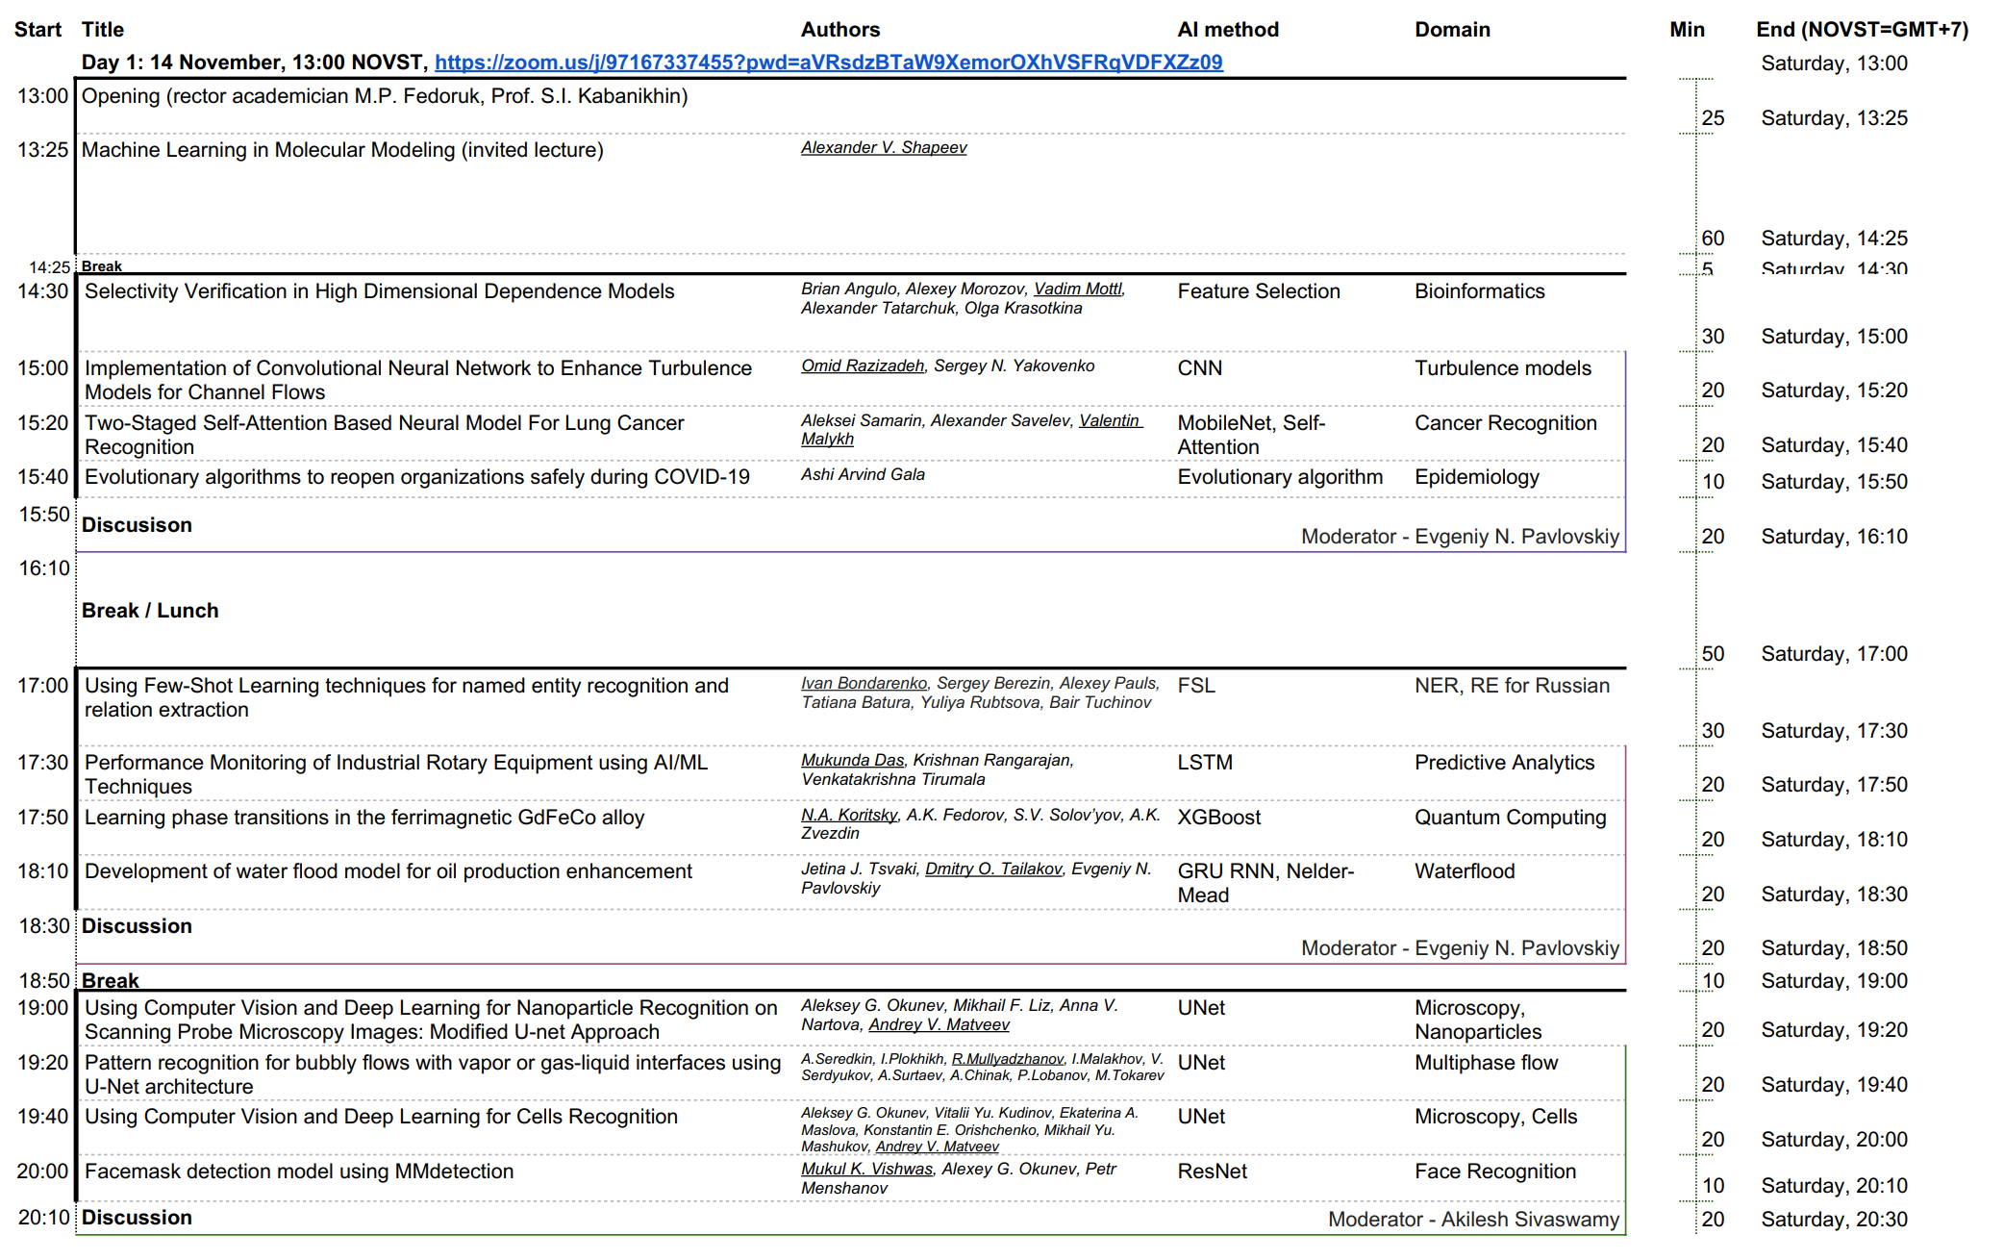The width and height of the screenshot is (2004, 1260).
Task: Click author name Ashi Arvind Gala
Action: [x=863, y=474]
